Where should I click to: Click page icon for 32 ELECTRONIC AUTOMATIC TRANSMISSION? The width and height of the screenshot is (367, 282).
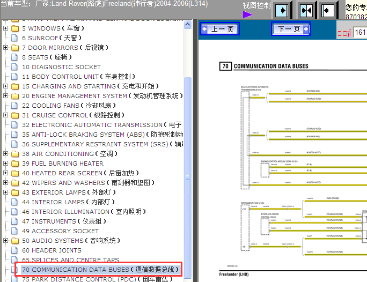click(14, 125)
